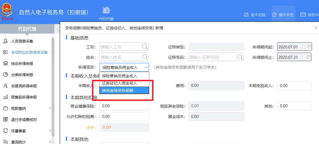Open 综合所得申报 in sidebar
The height and width of the screenshot is (144, 319).
coord(22,63)
